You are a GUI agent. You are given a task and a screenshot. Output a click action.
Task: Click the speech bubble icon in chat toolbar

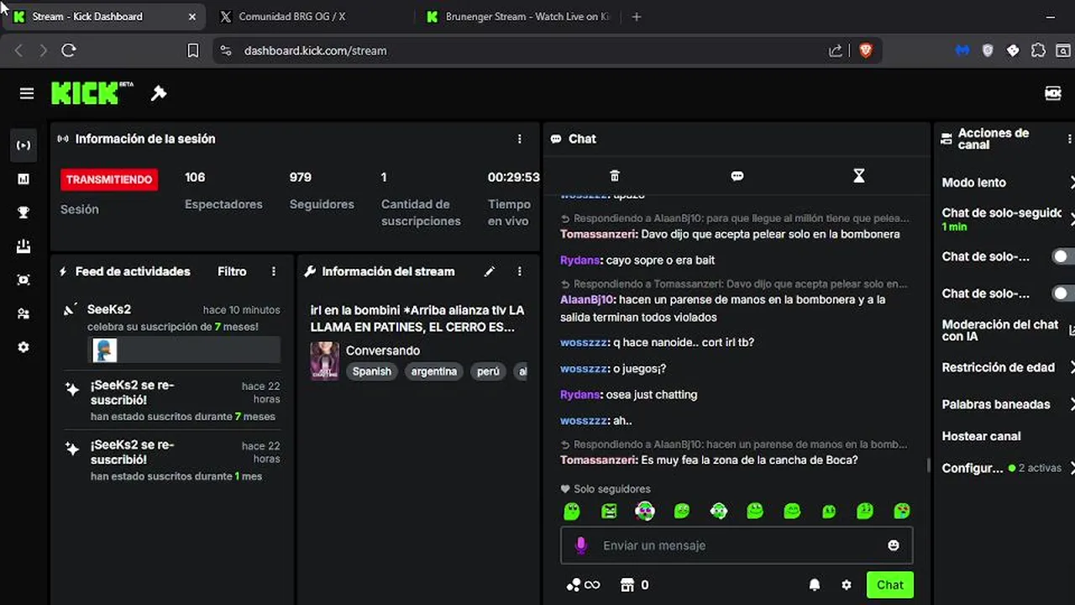click(737, 176)
